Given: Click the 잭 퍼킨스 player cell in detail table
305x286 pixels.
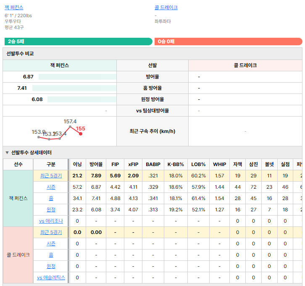Looking at the screenshot, I should click(18, 198).
